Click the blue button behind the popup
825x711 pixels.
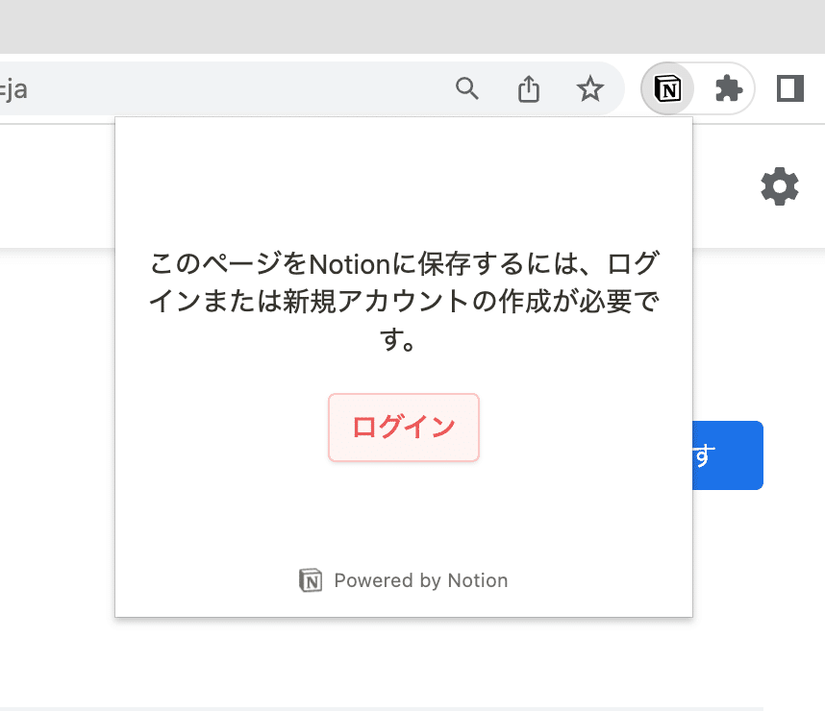(x=728, y=455)
